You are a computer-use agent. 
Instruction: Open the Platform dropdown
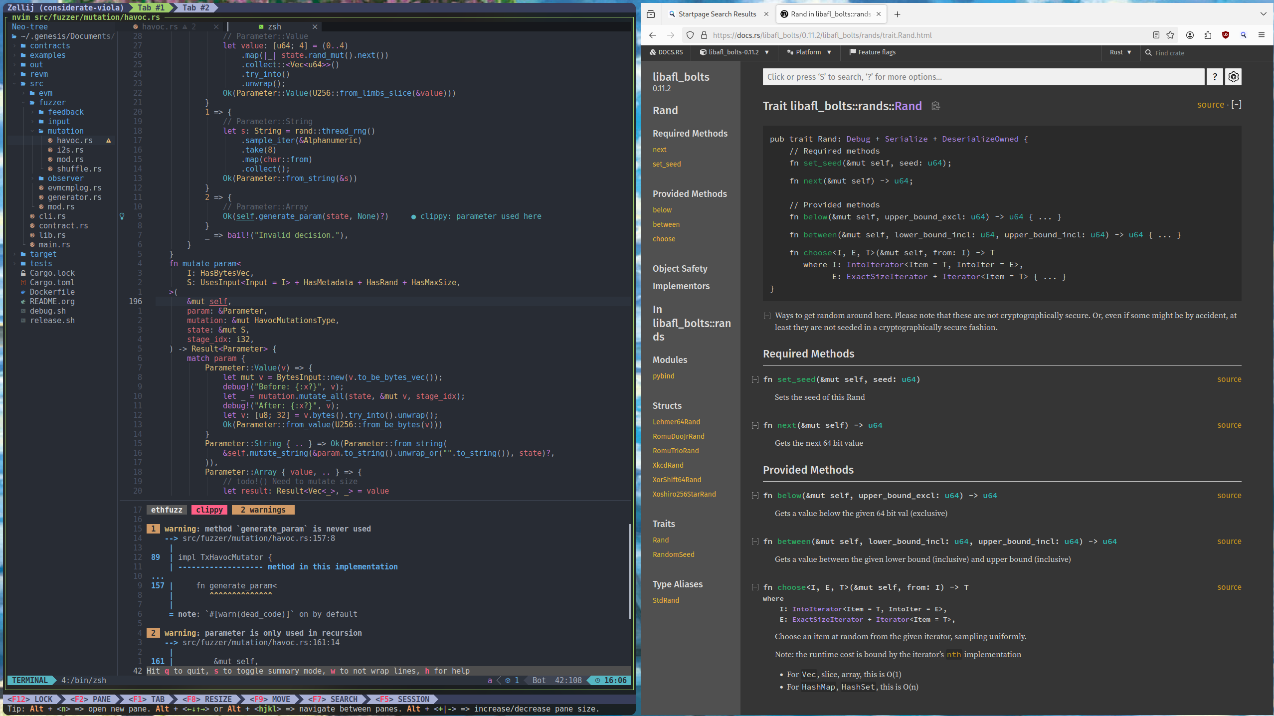[x=808, y=52]
